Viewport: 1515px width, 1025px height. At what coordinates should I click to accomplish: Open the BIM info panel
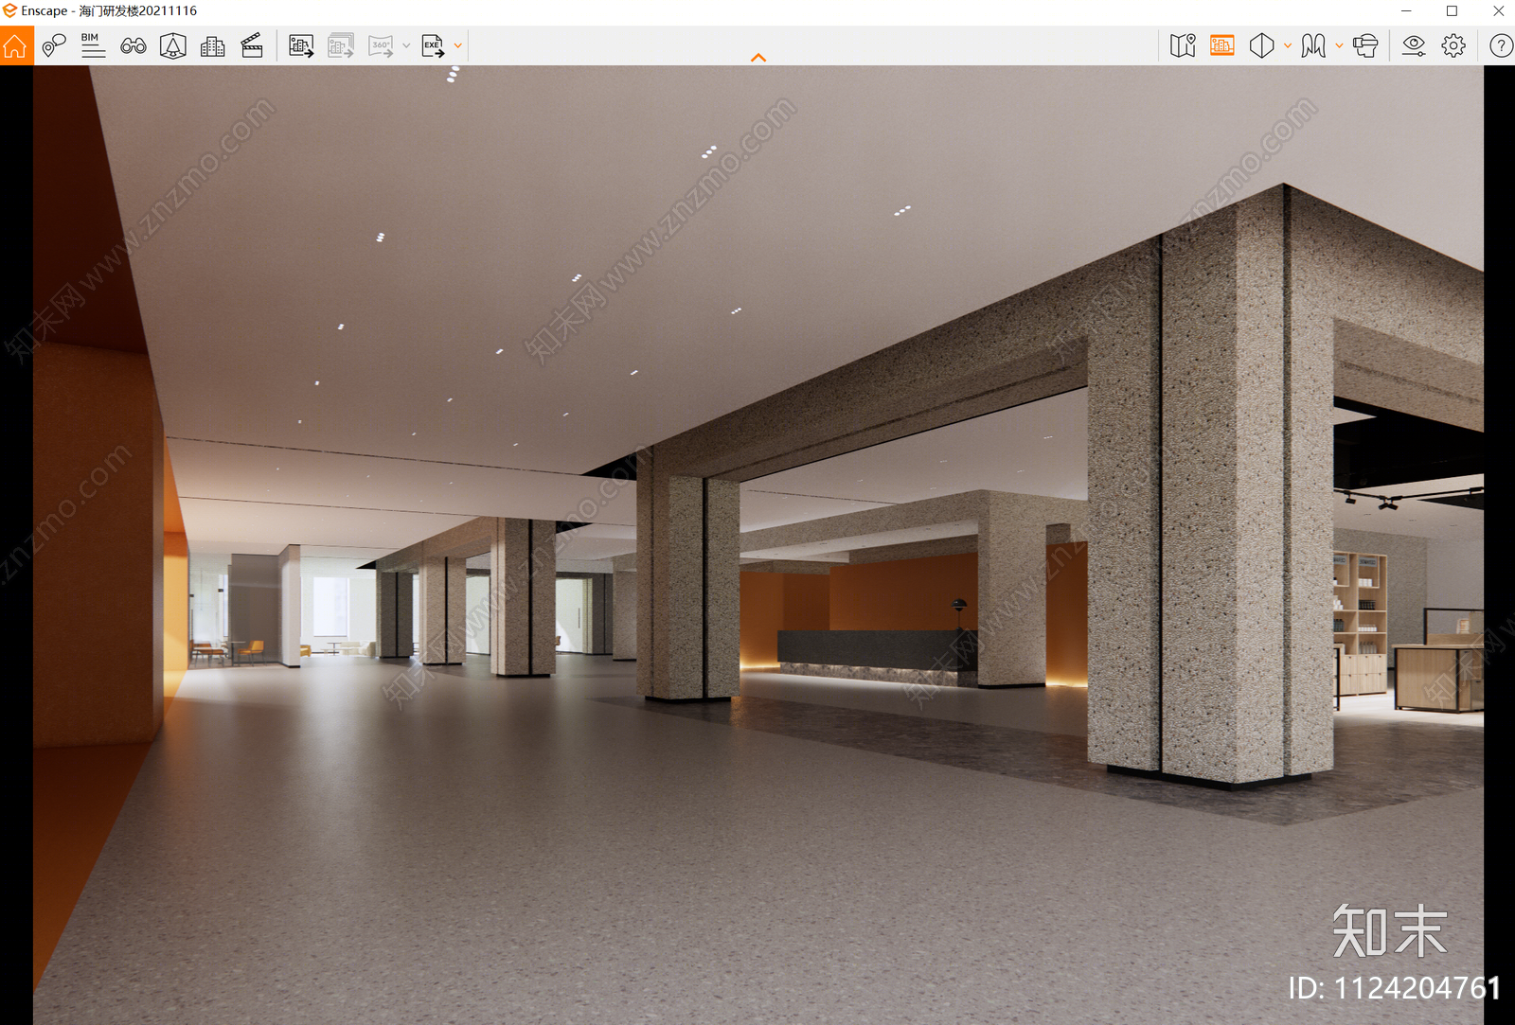point(93,45)
